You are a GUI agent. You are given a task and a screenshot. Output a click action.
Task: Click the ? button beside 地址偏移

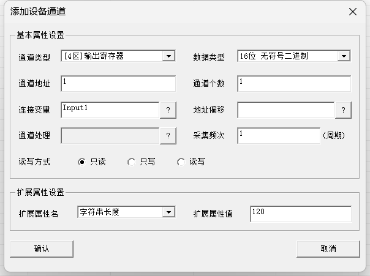(343, 110)
